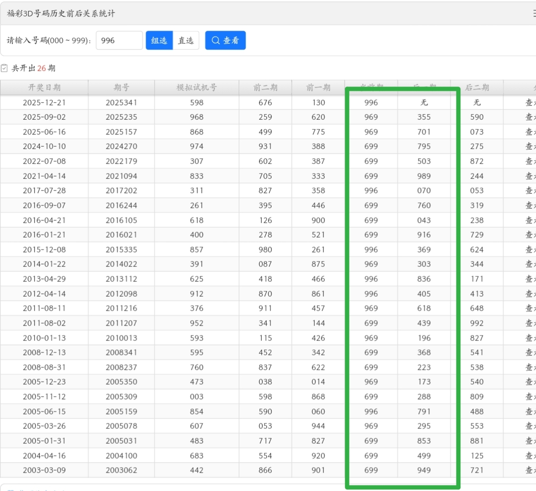Viewport: 536px width, 491px height.
Task: Click the 模拟试机号 column header
Action: coord(197,87)
